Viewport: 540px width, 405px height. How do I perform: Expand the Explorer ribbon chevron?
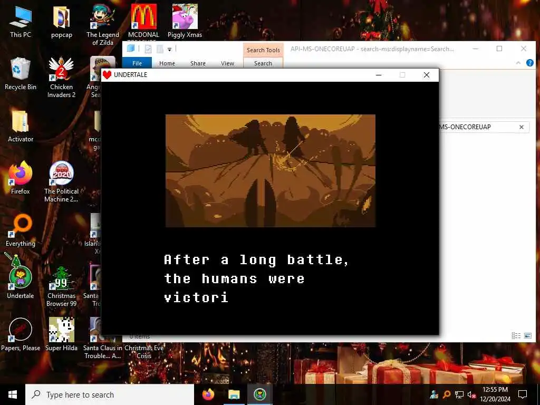(518, 63)
